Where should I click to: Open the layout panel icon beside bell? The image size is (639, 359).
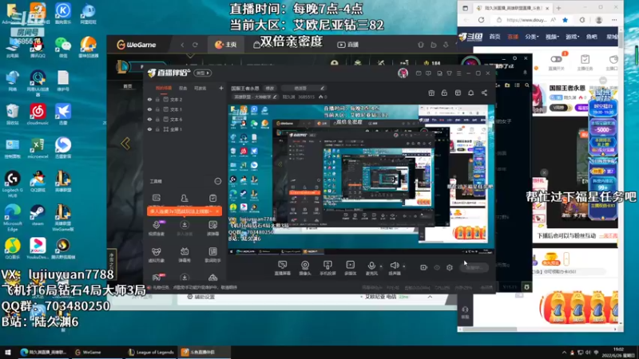458,93
